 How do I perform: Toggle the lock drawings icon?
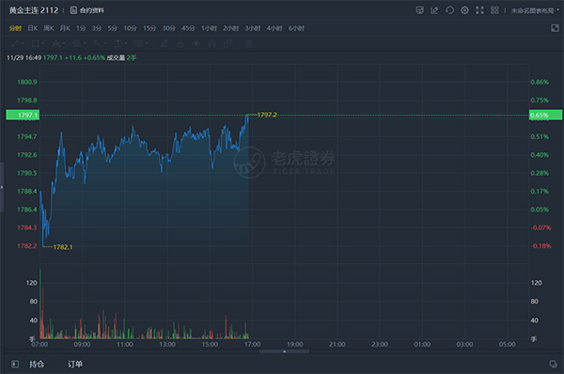180,44
